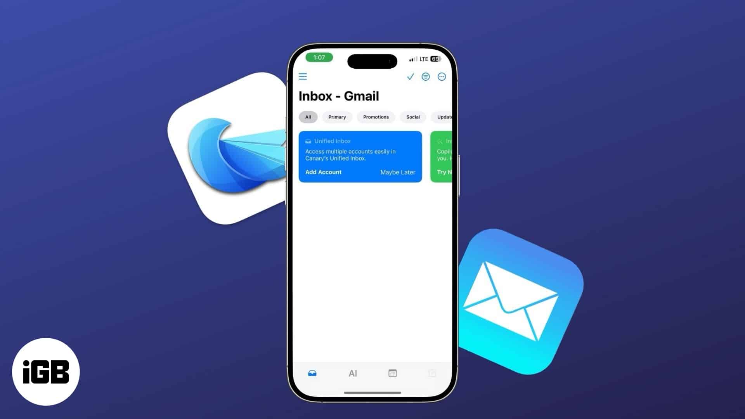Tap the filter icon in top toolbar

[426, 76]
